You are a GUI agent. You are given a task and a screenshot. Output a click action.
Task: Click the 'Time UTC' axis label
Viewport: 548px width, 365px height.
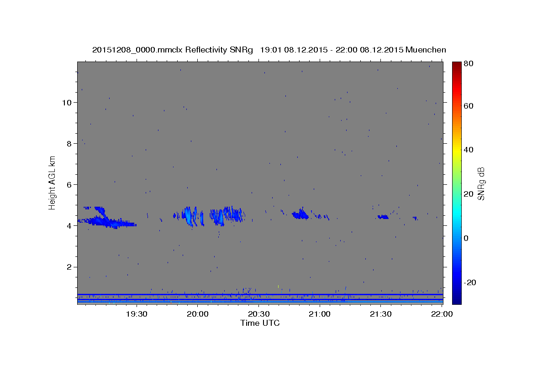tap(260, 323)
